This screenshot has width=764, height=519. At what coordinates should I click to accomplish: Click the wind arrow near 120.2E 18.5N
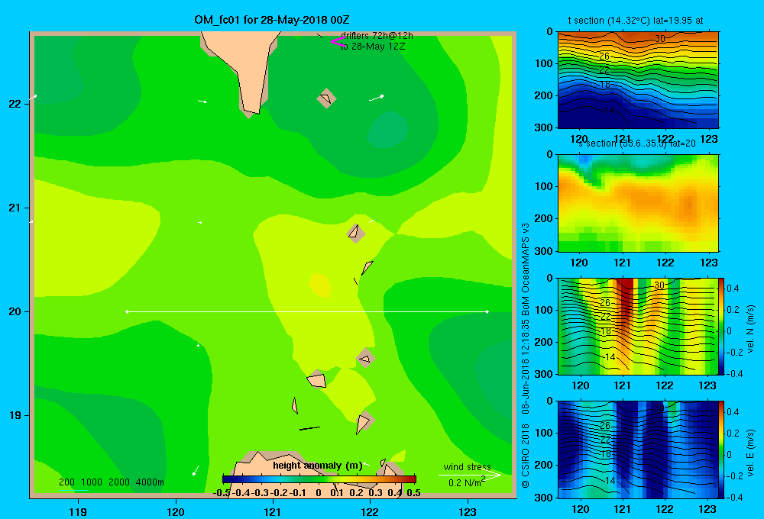click(x=196, y=470)
